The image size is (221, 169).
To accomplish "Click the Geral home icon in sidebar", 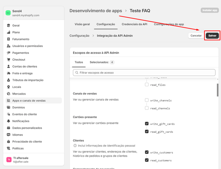I will tap(9, 25).
